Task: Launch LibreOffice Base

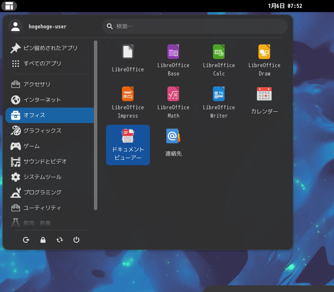Action: [x=173, y=59]
